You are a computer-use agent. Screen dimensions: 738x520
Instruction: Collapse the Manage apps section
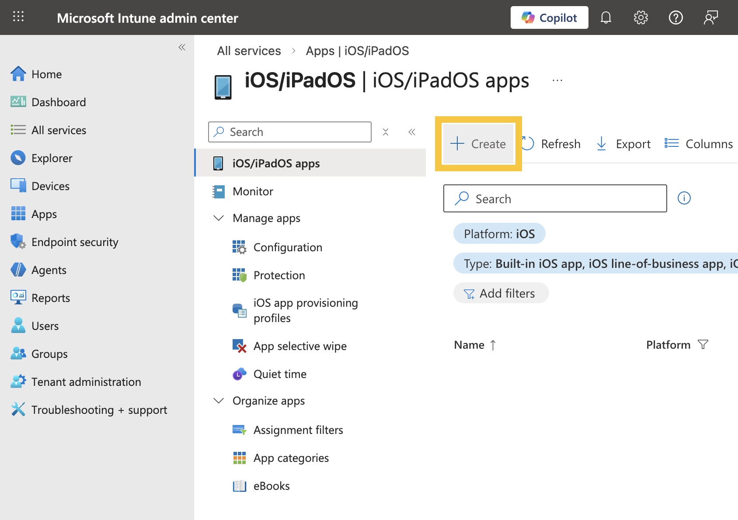(219, 218)
